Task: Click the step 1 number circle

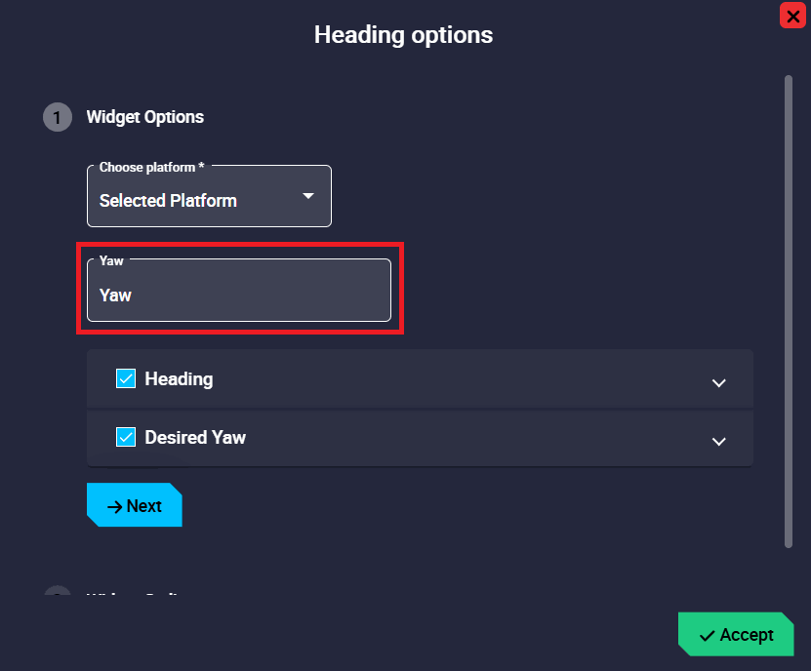Action: 58,117
